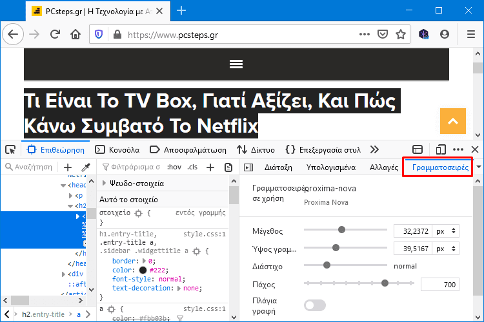This screenshot has height=322, width=484.
Task: Activate element picker in devtools
Action: (10, 150)
